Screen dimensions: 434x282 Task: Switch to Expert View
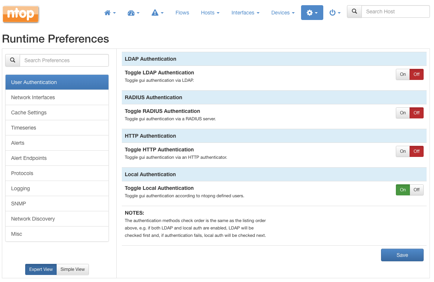[41, 269]
